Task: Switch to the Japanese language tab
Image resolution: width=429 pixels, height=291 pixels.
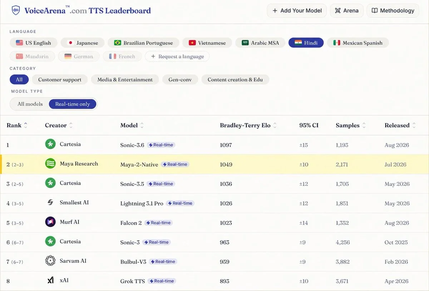Action: coord(83,43)
